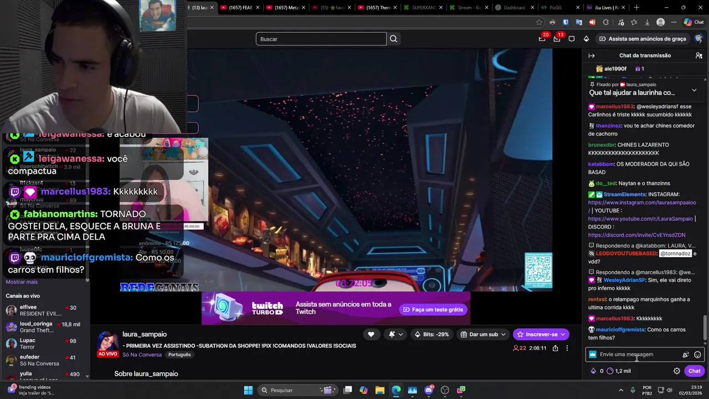709x399 pixels.
Task: Open a new browser tab
Action: (636, 7)
